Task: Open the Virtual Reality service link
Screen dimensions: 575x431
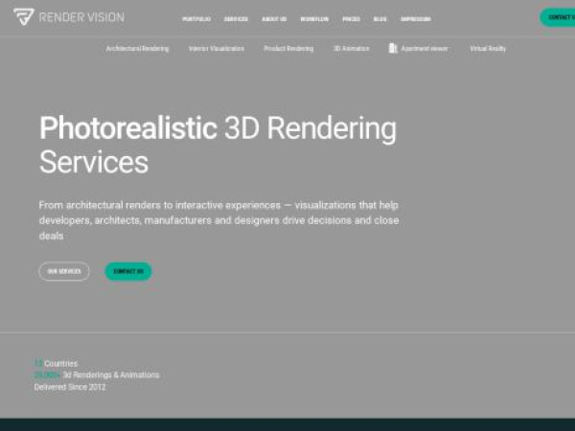Action: click(x=488, y=49)
